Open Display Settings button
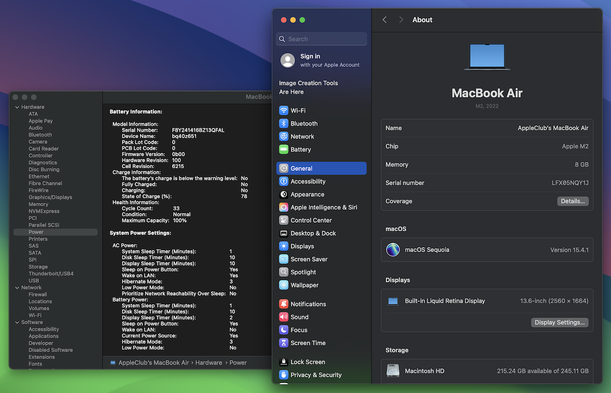The image size is (611, 393). pyautogui.click(x=559, y=322)
